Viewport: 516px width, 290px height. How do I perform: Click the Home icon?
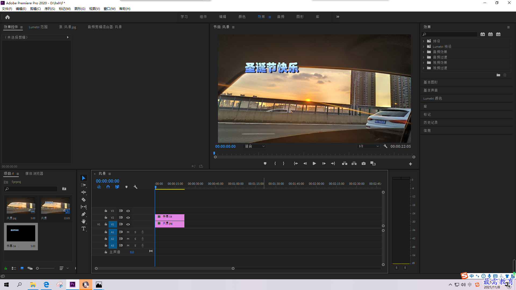8,17
